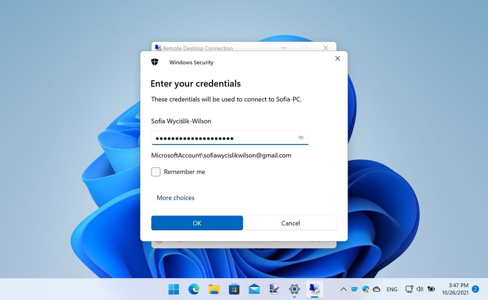
Task: Expand hidden system tray icons
Action: pos(344,289)
